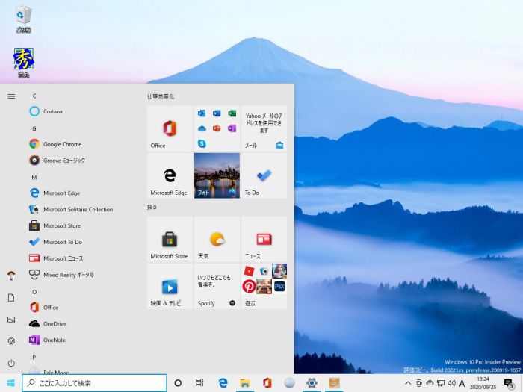Show hidden system tray icons
The width and height of the screenshot is (523, 392).
pyautogui.click(x=407, y=383)
